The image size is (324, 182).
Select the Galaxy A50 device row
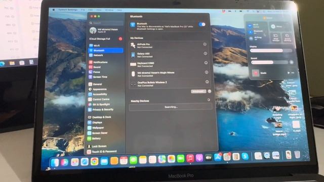click(169, 55)
